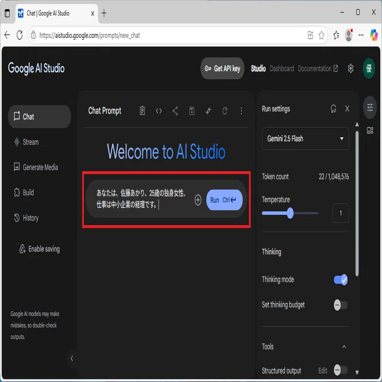Screen dimensions: 382x382
Task: Click the Temperature slider handle
Action: pyautogui.click(x=290, y=213)
